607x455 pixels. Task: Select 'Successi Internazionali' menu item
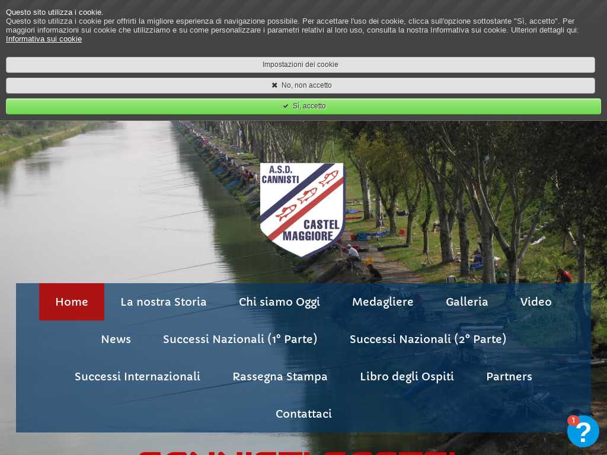(138, 377)
